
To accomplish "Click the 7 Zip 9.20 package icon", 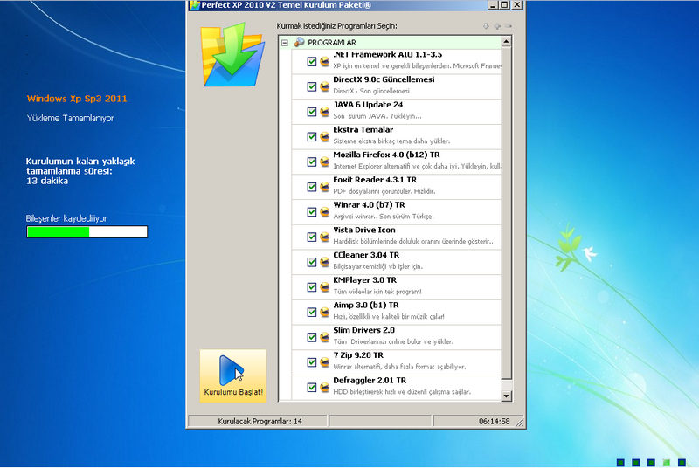I will tap(324, 362).
